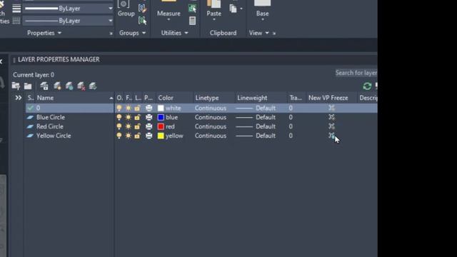Open Quick Calculator icon in Utilities
The image size is (457, 257).
[x=192, y=21]
